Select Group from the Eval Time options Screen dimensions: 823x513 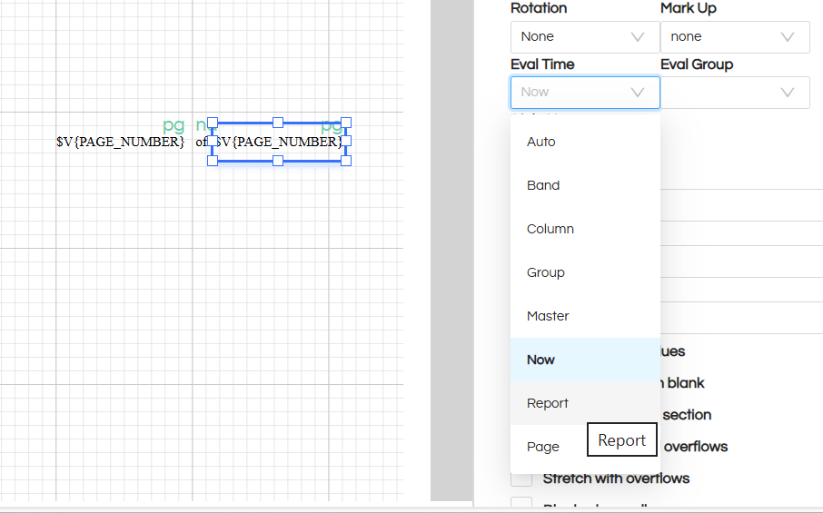(546, 272)
